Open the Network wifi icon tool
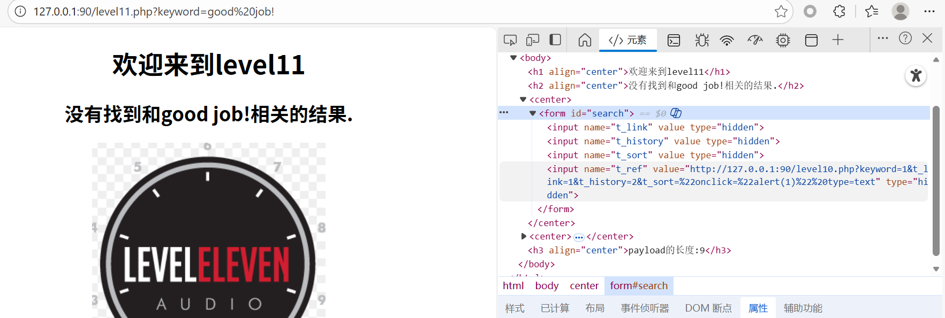The height and width of the screenshot is (318, 945). (727, 40)
